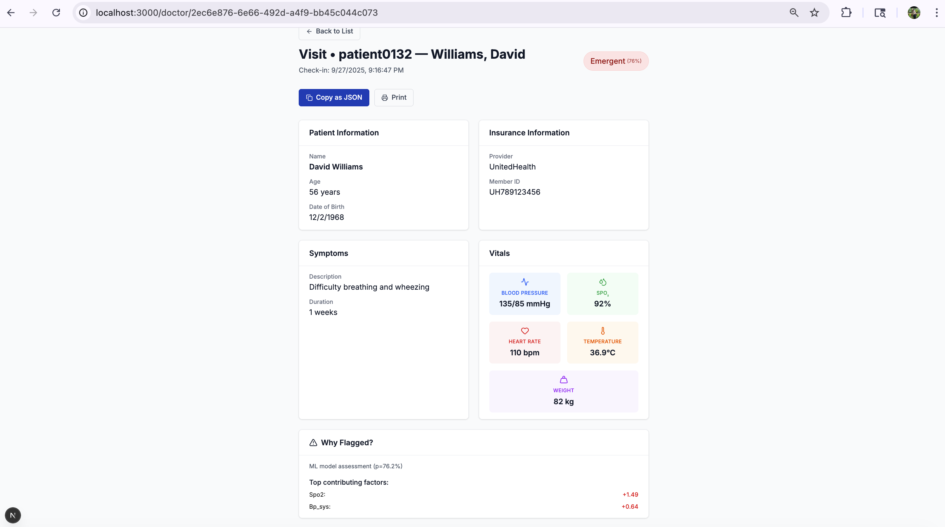Click the user profile avatar
The width and height of the screenshot is (945, 527).
pyautogui.click(x=914, y=13)
